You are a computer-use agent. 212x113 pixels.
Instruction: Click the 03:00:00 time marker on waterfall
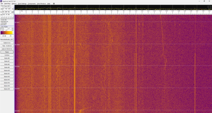(17, 89)
